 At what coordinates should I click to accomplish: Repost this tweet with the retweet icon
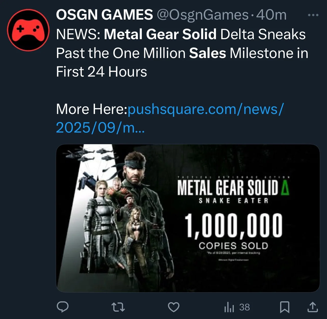pyautogui.click(x=118, y=307)
